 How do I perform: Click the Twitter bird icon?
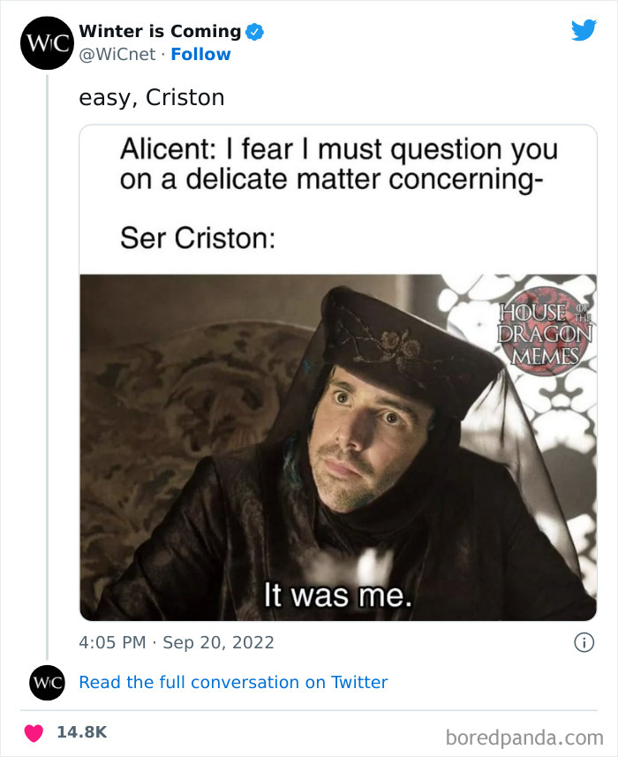click(x=584, y=29)
